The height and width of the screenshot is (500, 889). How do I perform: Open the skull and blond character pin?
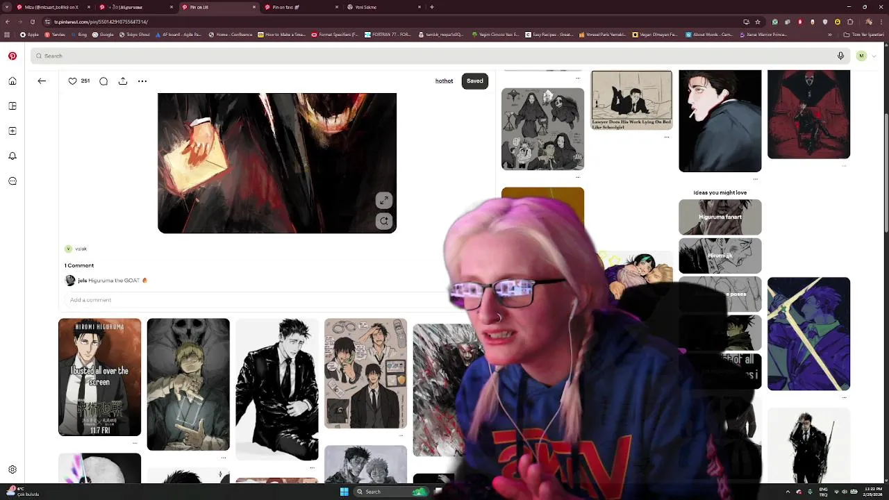point(188,384)
